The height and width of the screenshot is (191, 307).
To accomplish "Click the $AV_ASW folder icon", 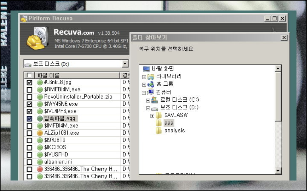I will [x=159, y=115].
